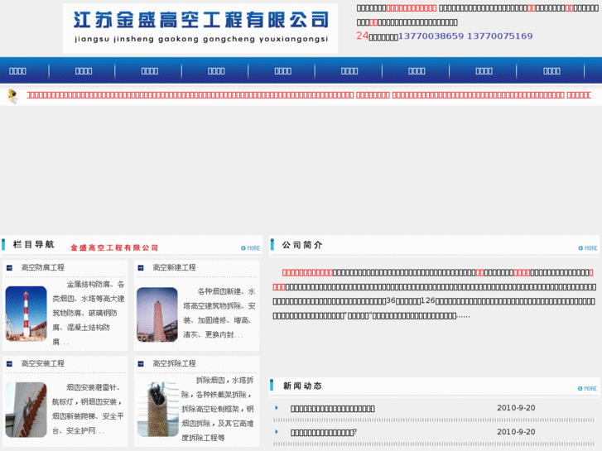
Task: Click description starting "拆除烟囱，水塔拆除"
Action: pos(217,409)
